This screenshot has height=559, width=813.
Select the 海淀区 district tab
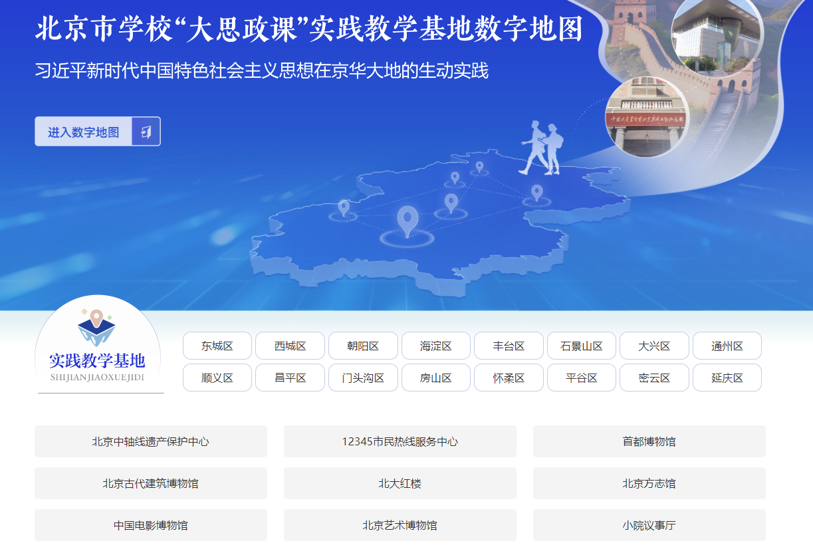[x=436, y=346]
